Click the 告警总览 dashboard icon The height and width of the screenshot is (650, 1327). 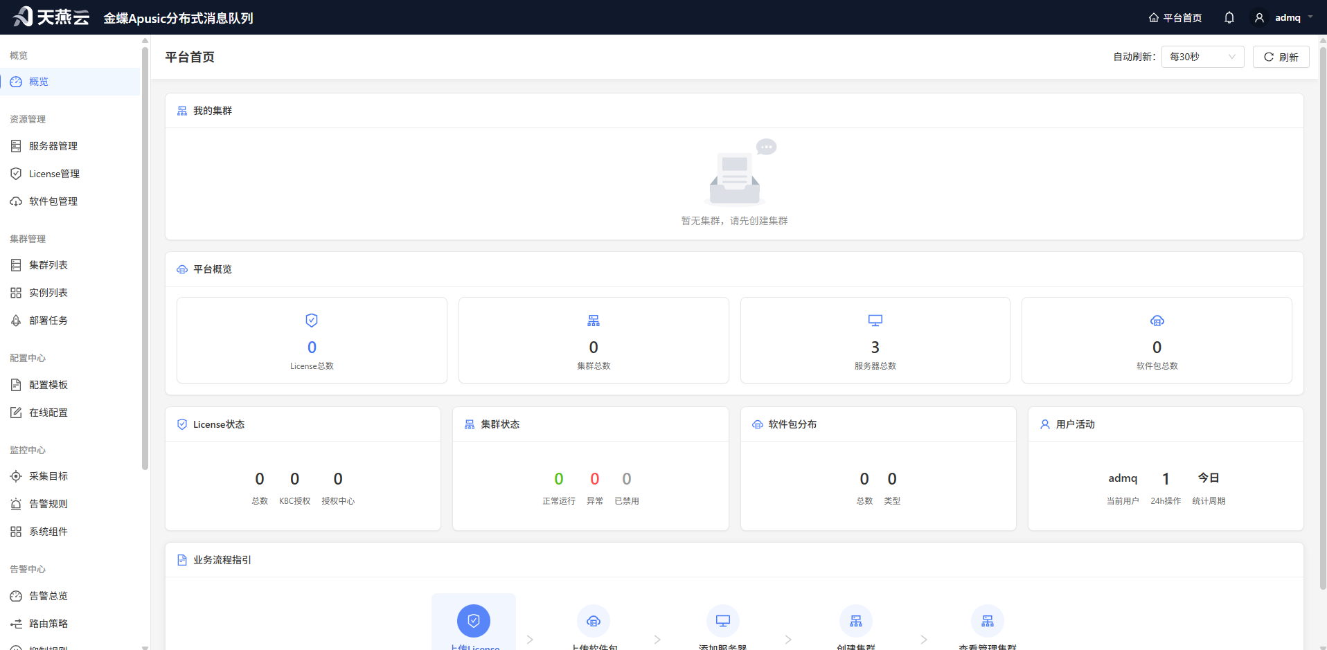pyautogui.click(x=16, y=596)
